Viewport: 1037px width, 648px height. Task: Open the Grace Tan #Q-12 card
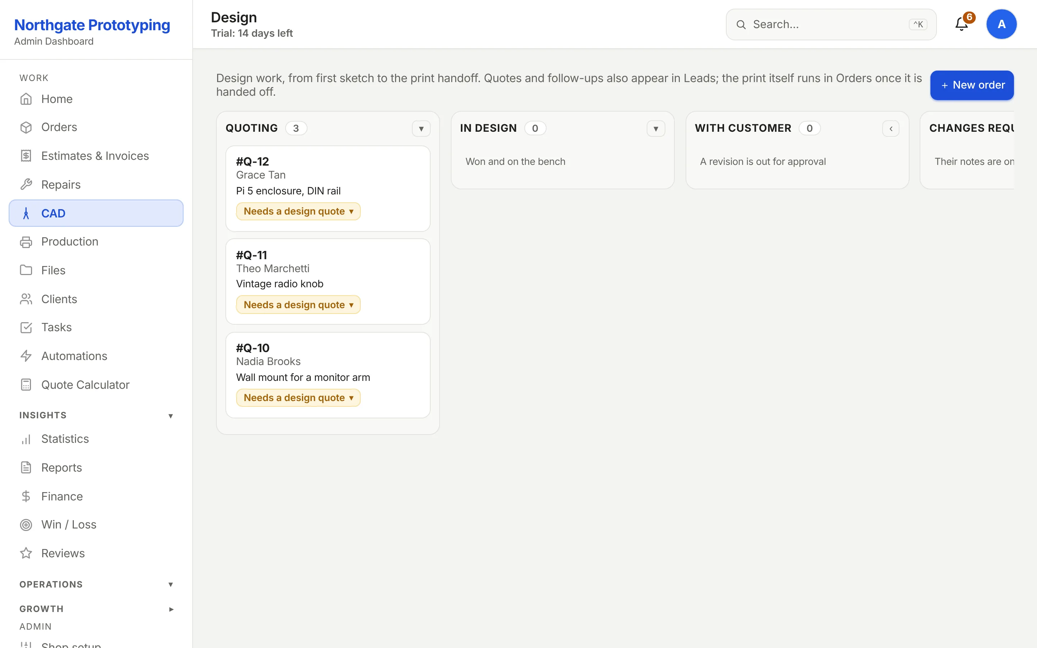[x=328, y=189]
